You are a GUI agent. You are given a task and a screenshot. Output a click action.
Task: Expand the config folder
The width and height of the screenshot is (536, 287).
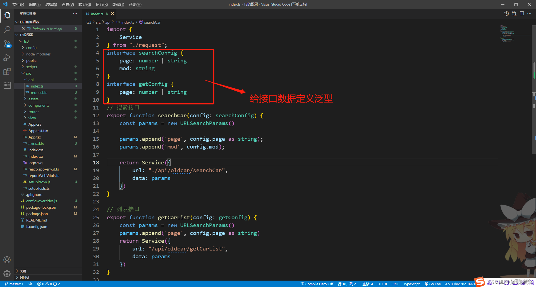pos(48,48)
